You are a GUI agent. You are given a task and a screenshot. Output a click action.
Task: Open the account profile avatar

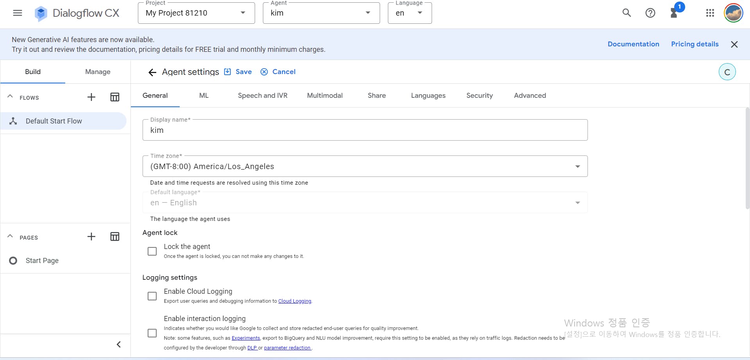click(733, 13)
